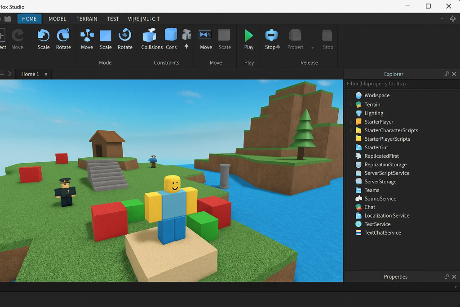
Task: Select the ReplicatedFirst icon
Action: tap(358, 156)
